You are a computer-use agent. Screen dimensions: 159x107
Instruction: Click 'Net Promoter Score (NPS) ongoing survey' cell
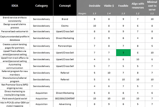click(x=15, y=86)
